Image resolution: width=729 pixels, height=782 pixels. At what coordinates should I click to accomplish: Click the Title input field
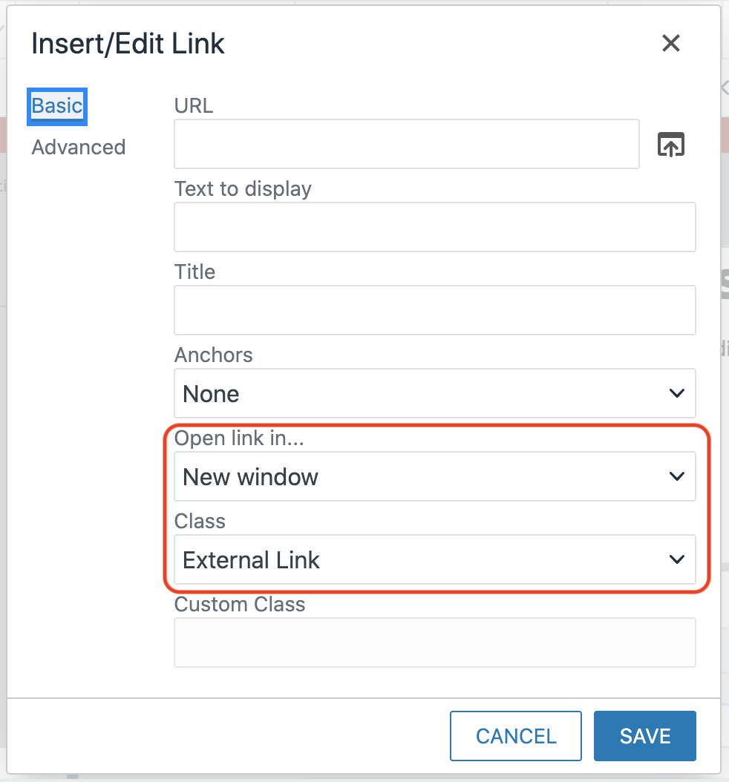(435, 310)
